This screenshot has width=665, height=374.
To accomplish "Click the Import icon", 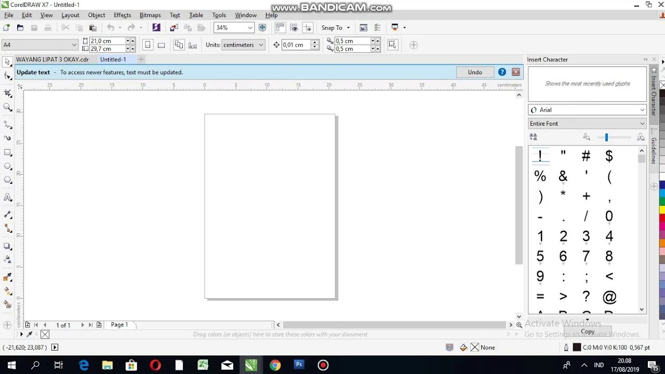I will point(174,28).
